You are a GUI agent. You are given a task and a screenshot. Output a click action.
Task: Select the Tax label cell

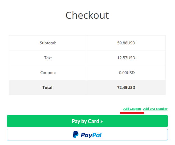[x=48, y=58]
